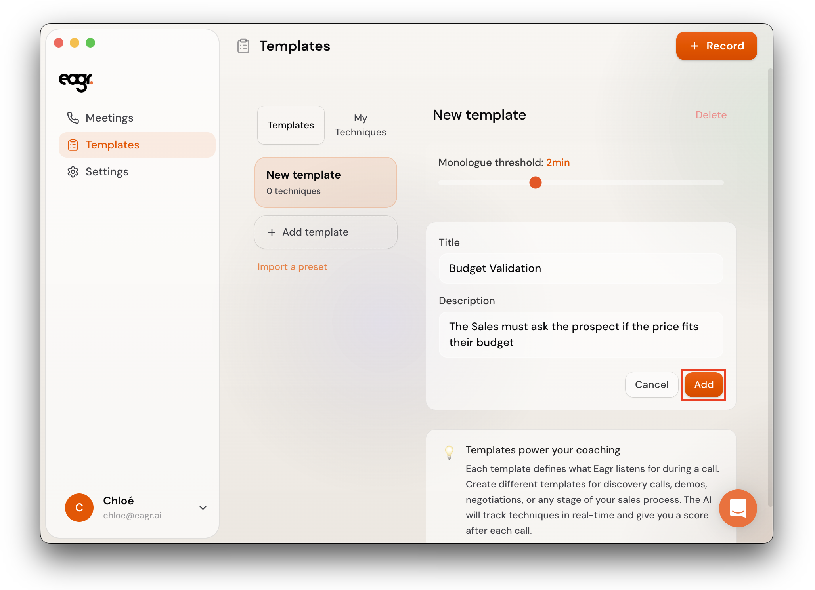Click Import a preset link
The image size is (815, 590).
click(x=292, y=267)
